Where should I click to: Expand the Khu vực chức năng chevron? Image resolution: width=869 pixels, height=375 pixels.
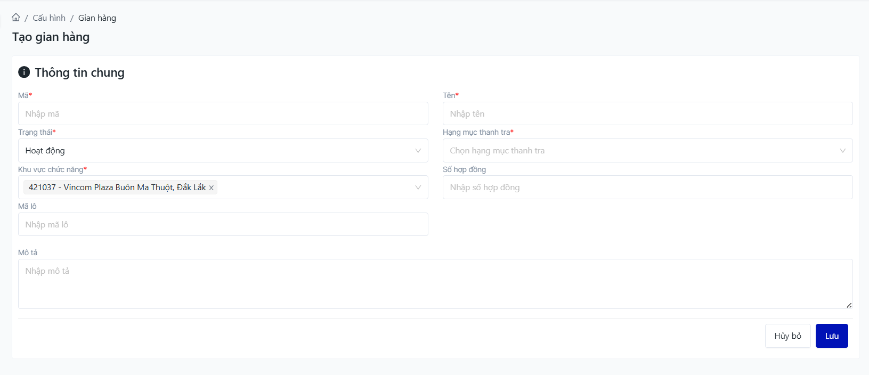pos(418,187)
